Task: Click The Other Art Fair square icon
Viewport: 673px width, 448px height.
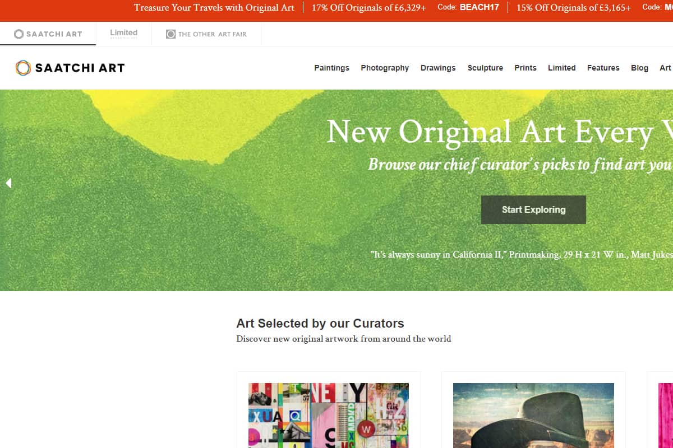Action: (x=170, y=34)
